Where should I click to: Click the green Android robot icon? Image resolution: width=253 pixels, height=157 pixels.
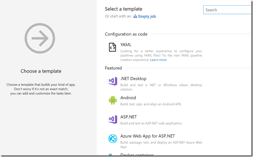pyautogui.click(x=113, y=100)
